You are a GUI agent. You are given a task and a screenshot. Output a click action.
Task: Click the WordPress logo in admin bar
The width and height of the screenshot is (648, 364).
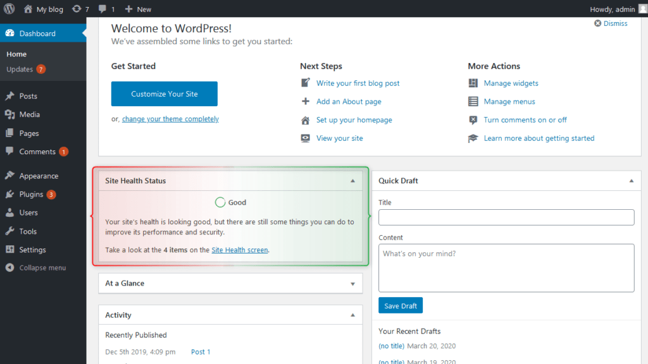pos(9,9)
